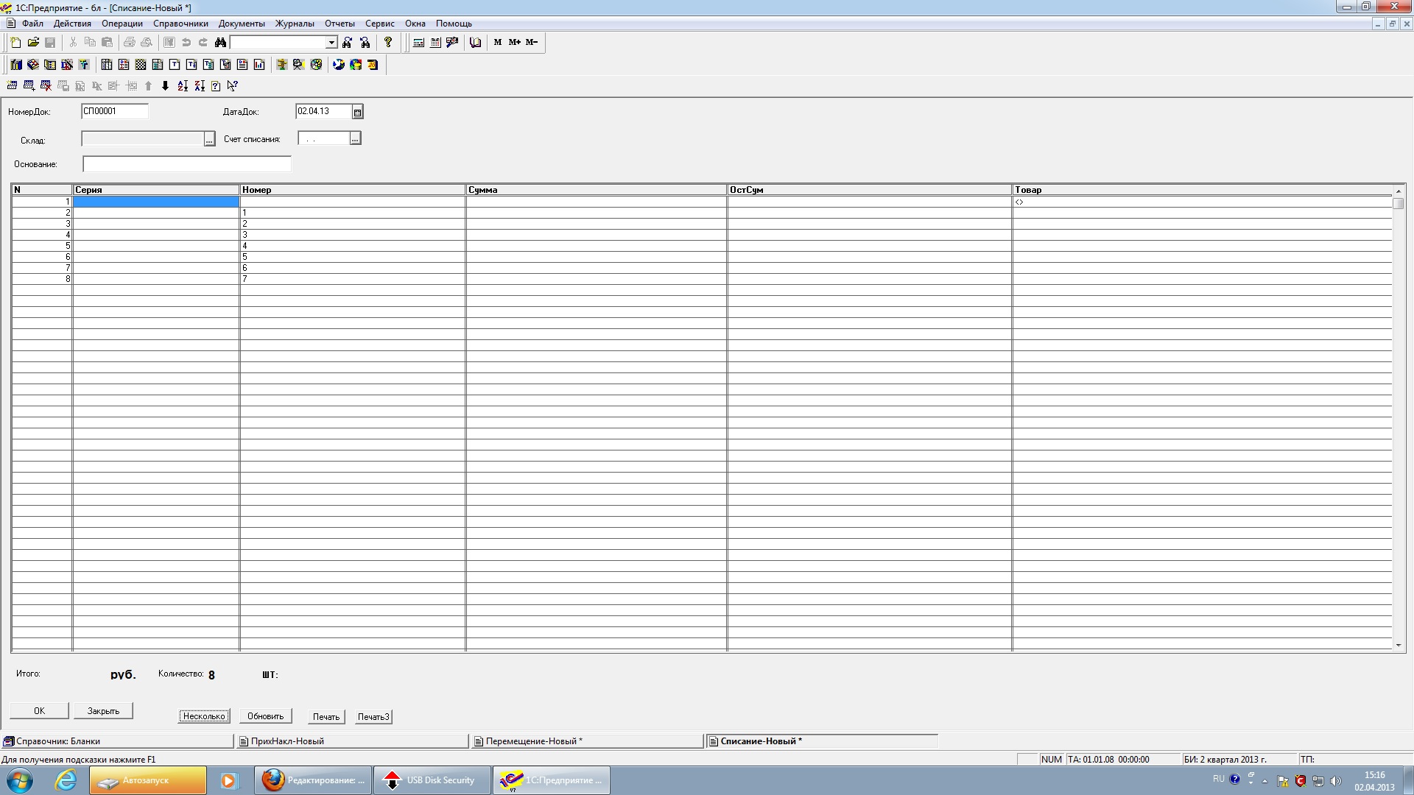
Task: Open the Calculator toolbar icon
Action: coord(418,43)
